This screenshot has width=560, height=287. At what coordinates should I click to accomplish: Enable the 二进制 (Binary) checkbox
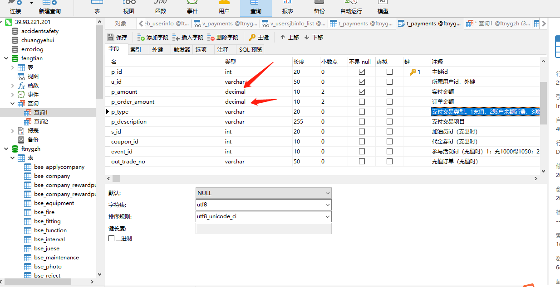tap(112, 238)
